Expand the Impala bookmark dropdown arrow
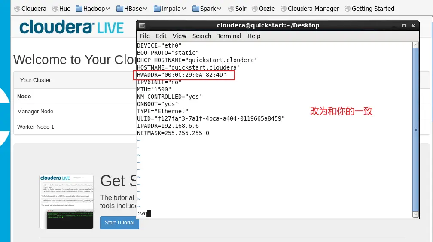Screen dimensions: 433x242 tap(184, 9)
